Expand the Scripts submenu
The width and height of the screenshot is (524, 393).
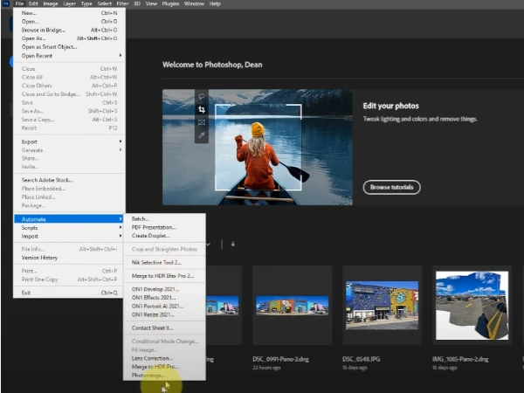[69, 228]
